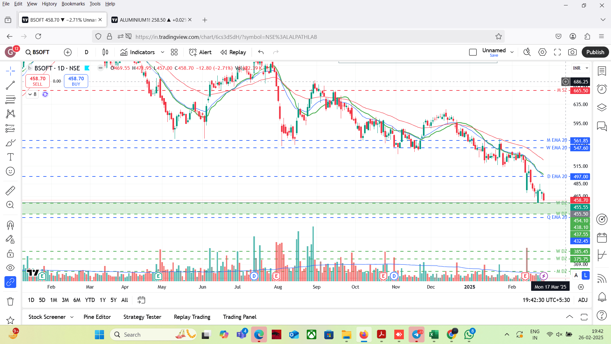
Task: Toggle stay in drawing mode
Action: coord(10,239)
